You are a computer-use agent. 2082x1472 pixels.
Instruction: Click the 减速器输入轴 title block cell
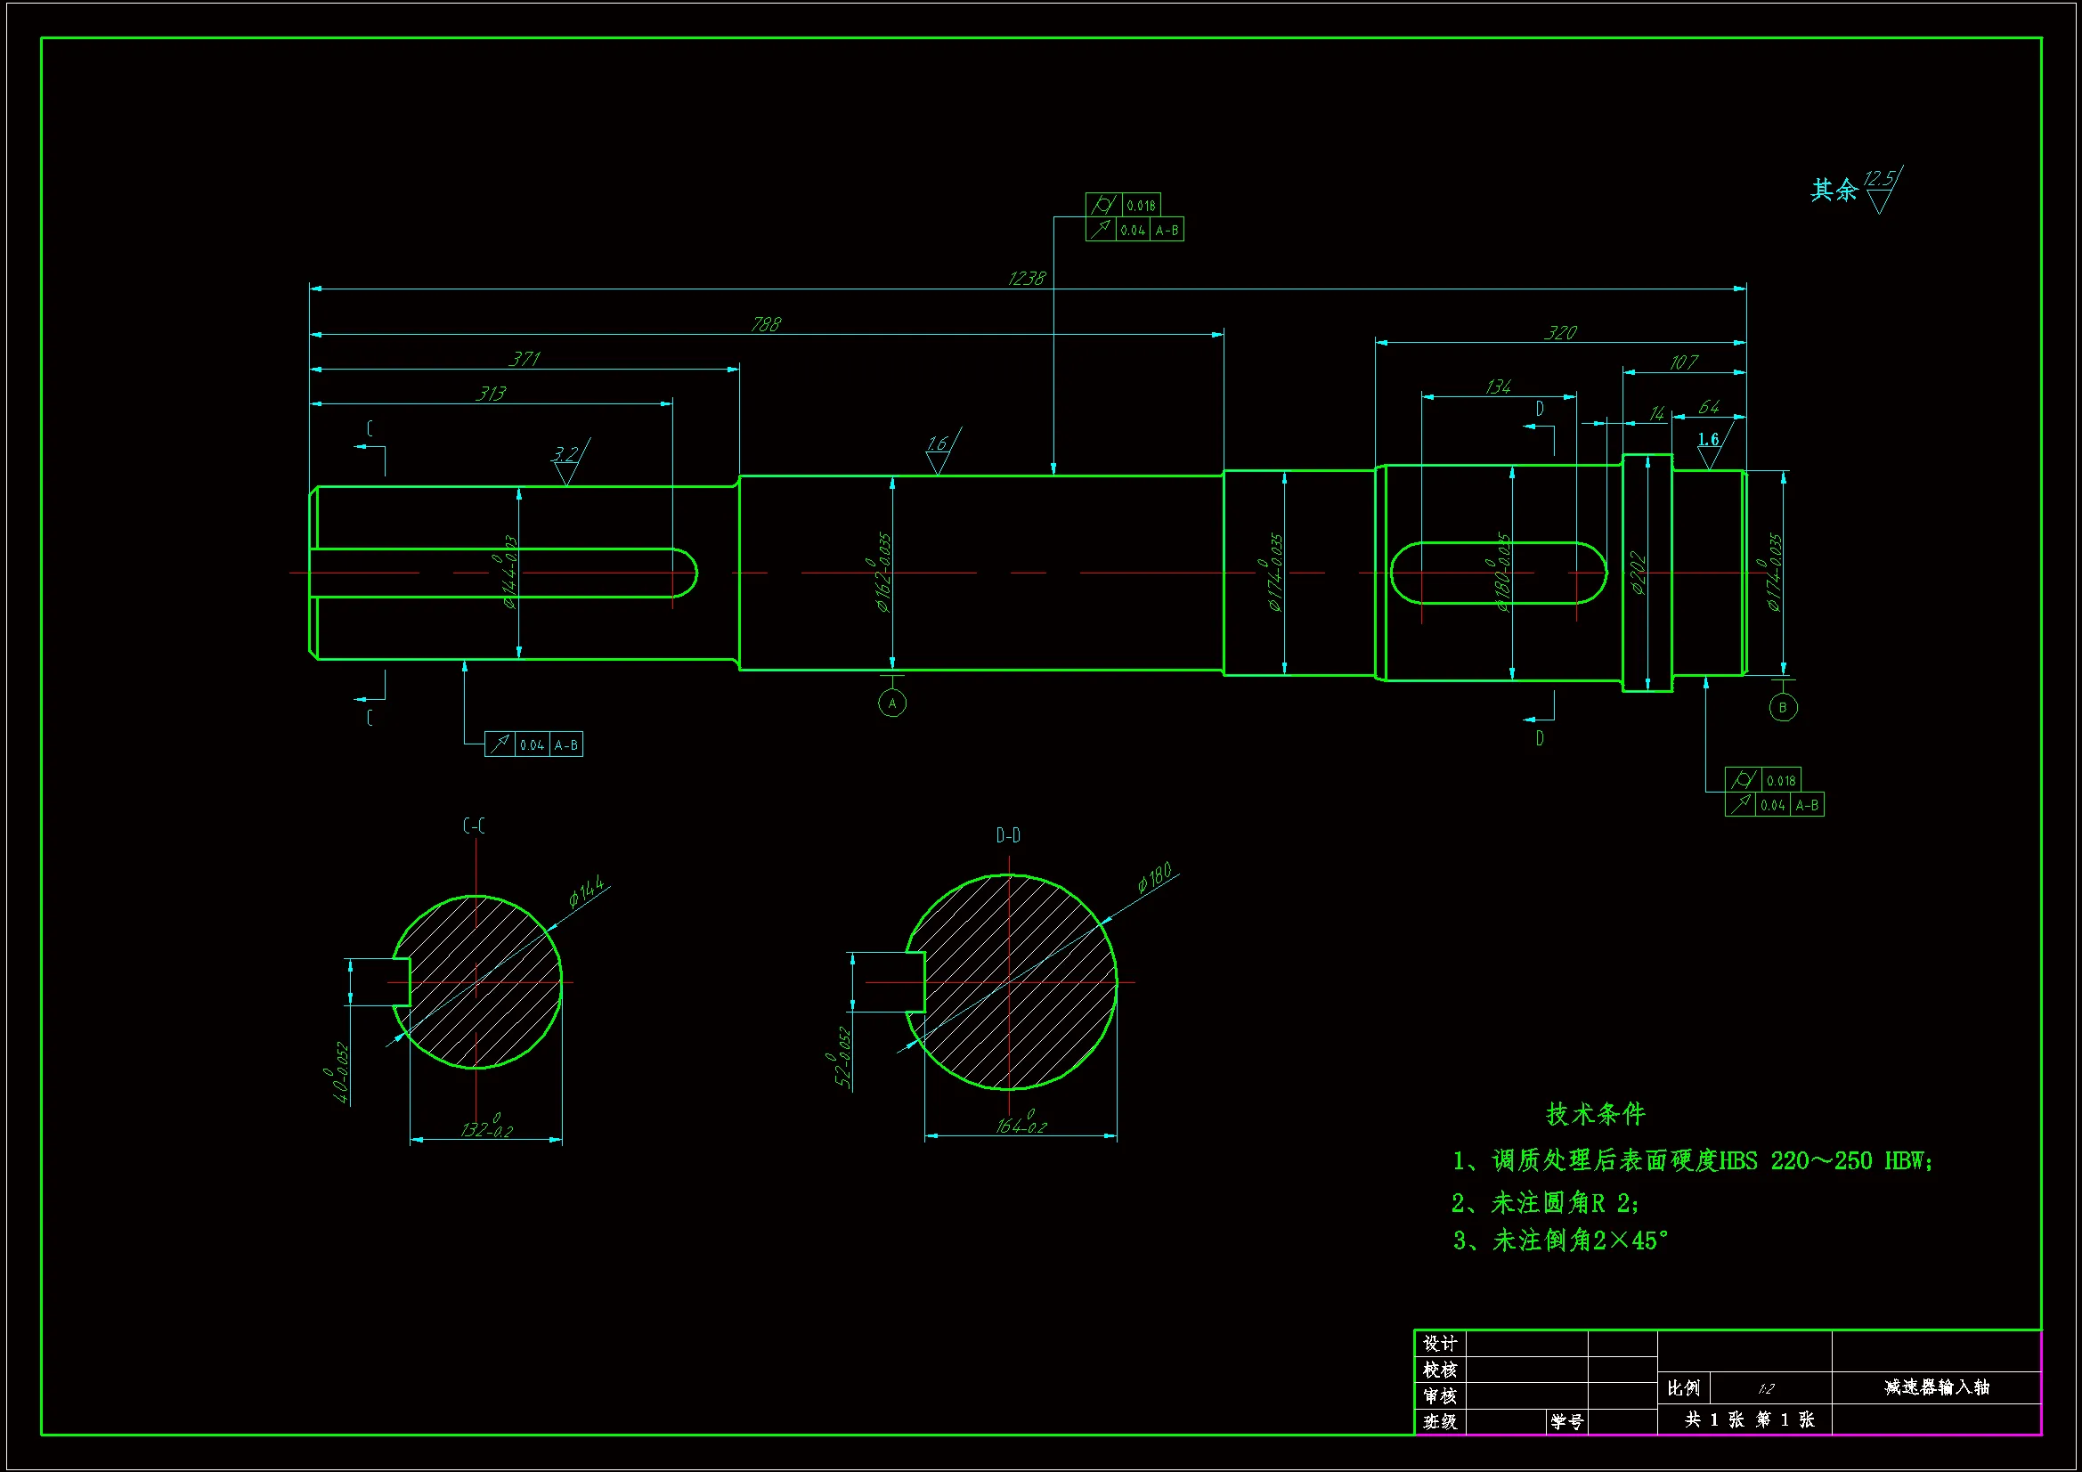(x=1936, y=1387)
